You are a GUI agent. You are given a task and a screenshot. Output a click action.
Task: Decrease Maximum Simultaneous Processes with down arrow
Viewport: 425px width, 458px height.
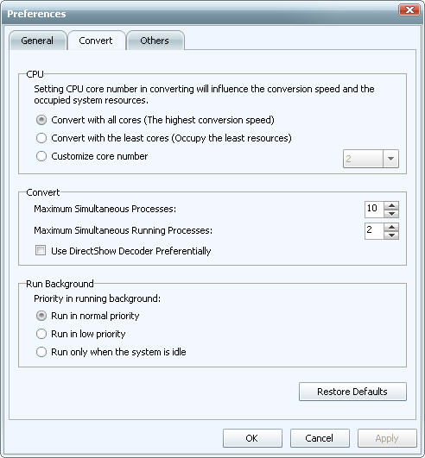[391, 214]
